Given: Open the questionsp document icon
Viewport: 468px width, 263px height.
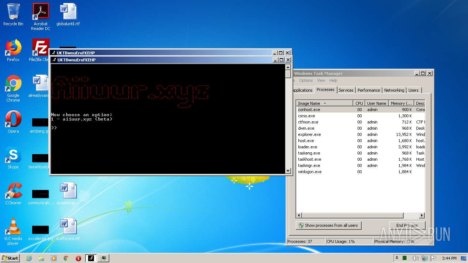Looking at the screenshot, I should [68, 194].
